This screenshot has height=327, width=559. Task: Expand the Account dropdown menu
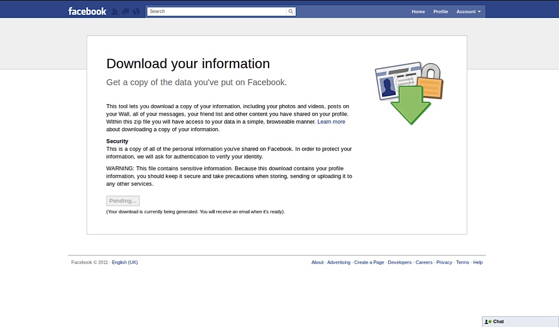pyautogui.click(x=468, y=12)
